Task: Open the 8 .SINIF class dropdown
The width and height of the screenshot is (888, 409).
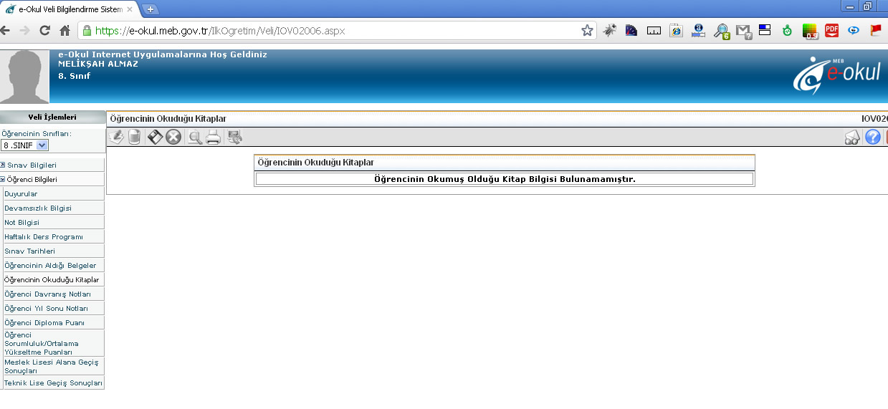Action: [25, 145]
